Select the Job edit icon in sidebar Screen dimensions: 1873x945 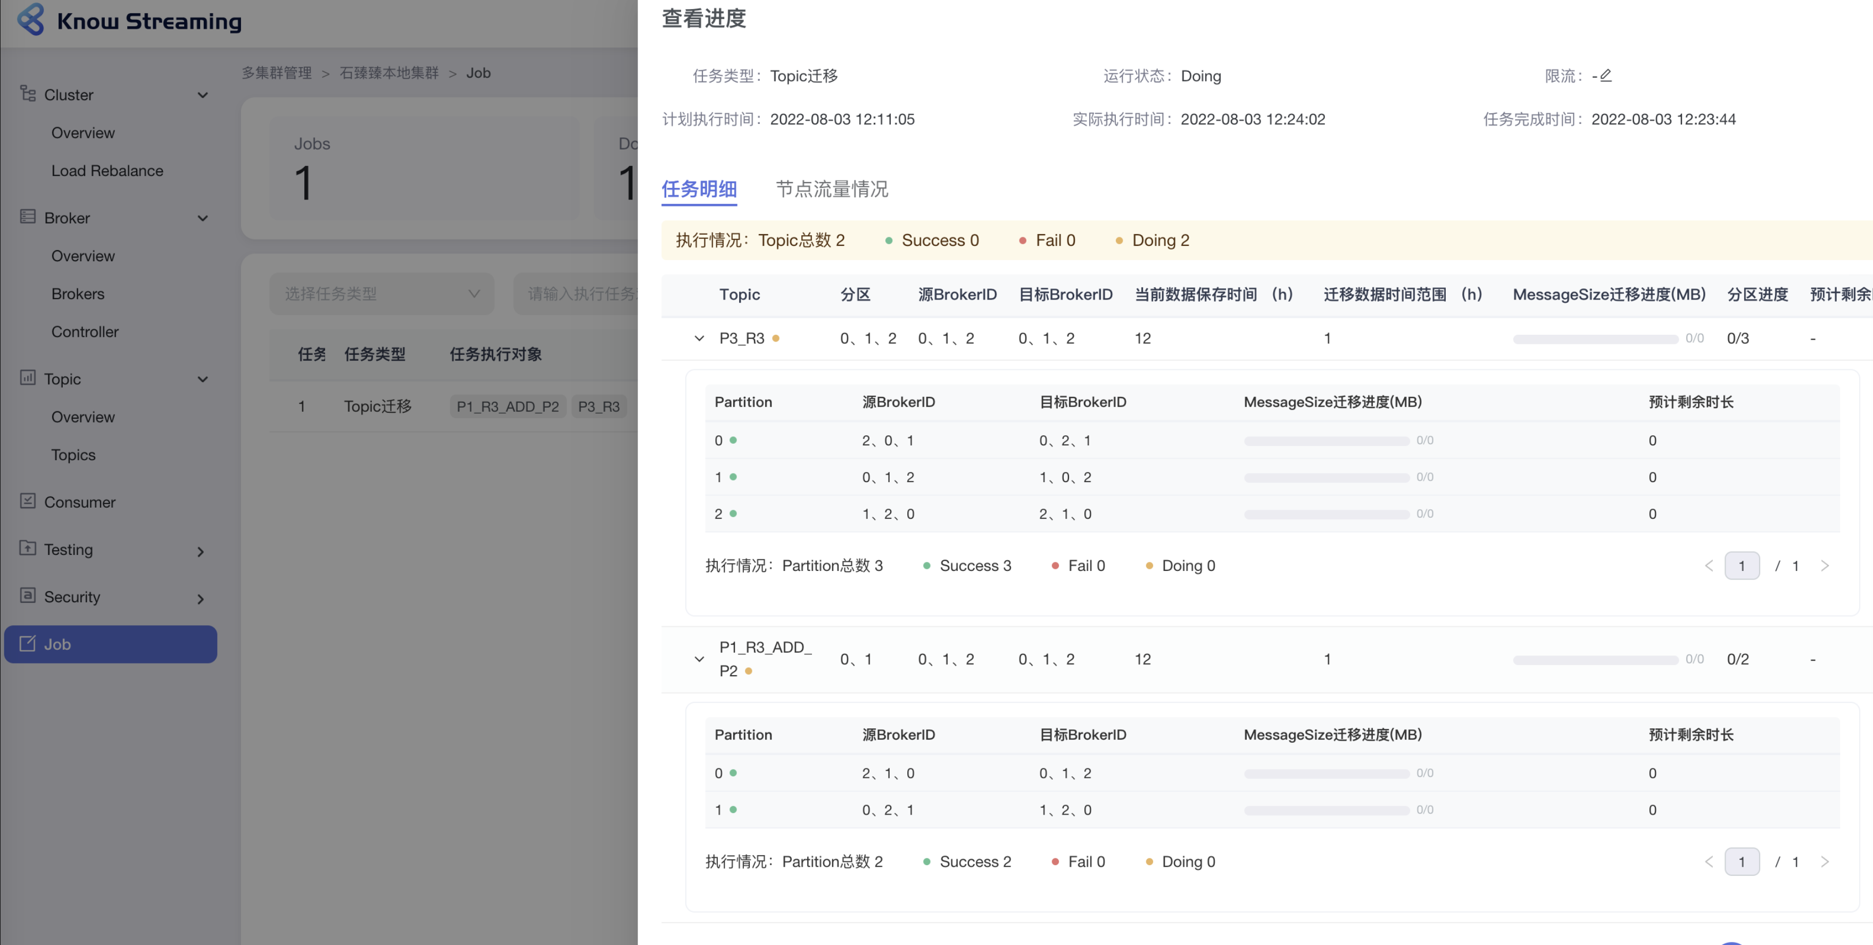pyautogui.click(x=28, y=643)
